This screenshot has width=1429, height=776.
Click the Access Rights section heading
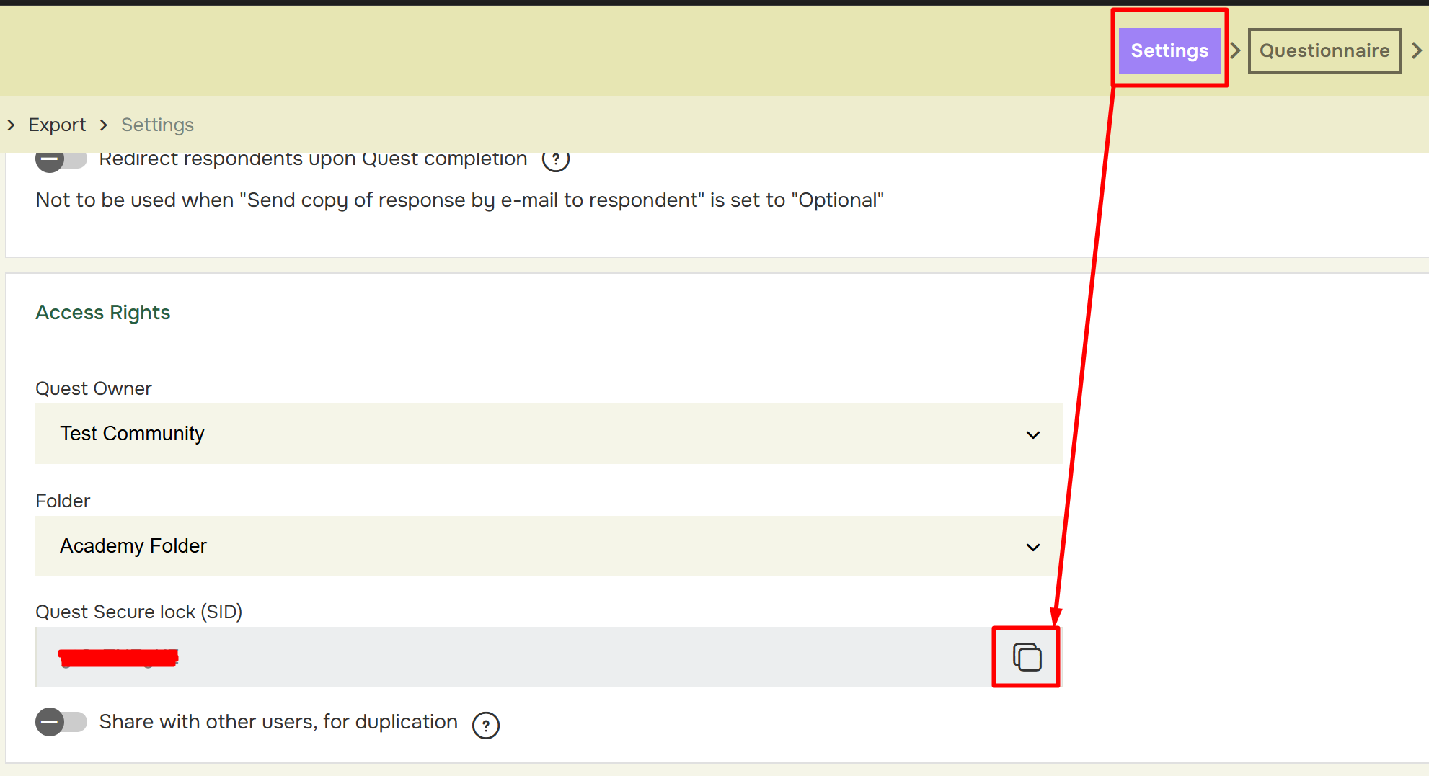103,313
